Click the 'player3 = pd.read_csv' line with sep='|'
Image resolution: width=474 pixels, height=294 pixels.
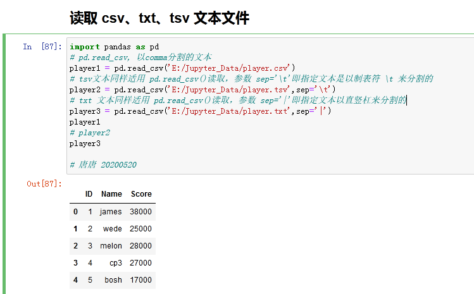(201, 111)
